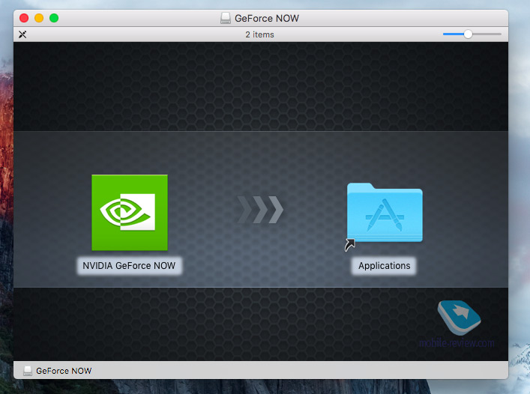Image resolution: width=530 pixels, height=394 pixels.
Task: Zoom window using the green button
Action: 54,18
